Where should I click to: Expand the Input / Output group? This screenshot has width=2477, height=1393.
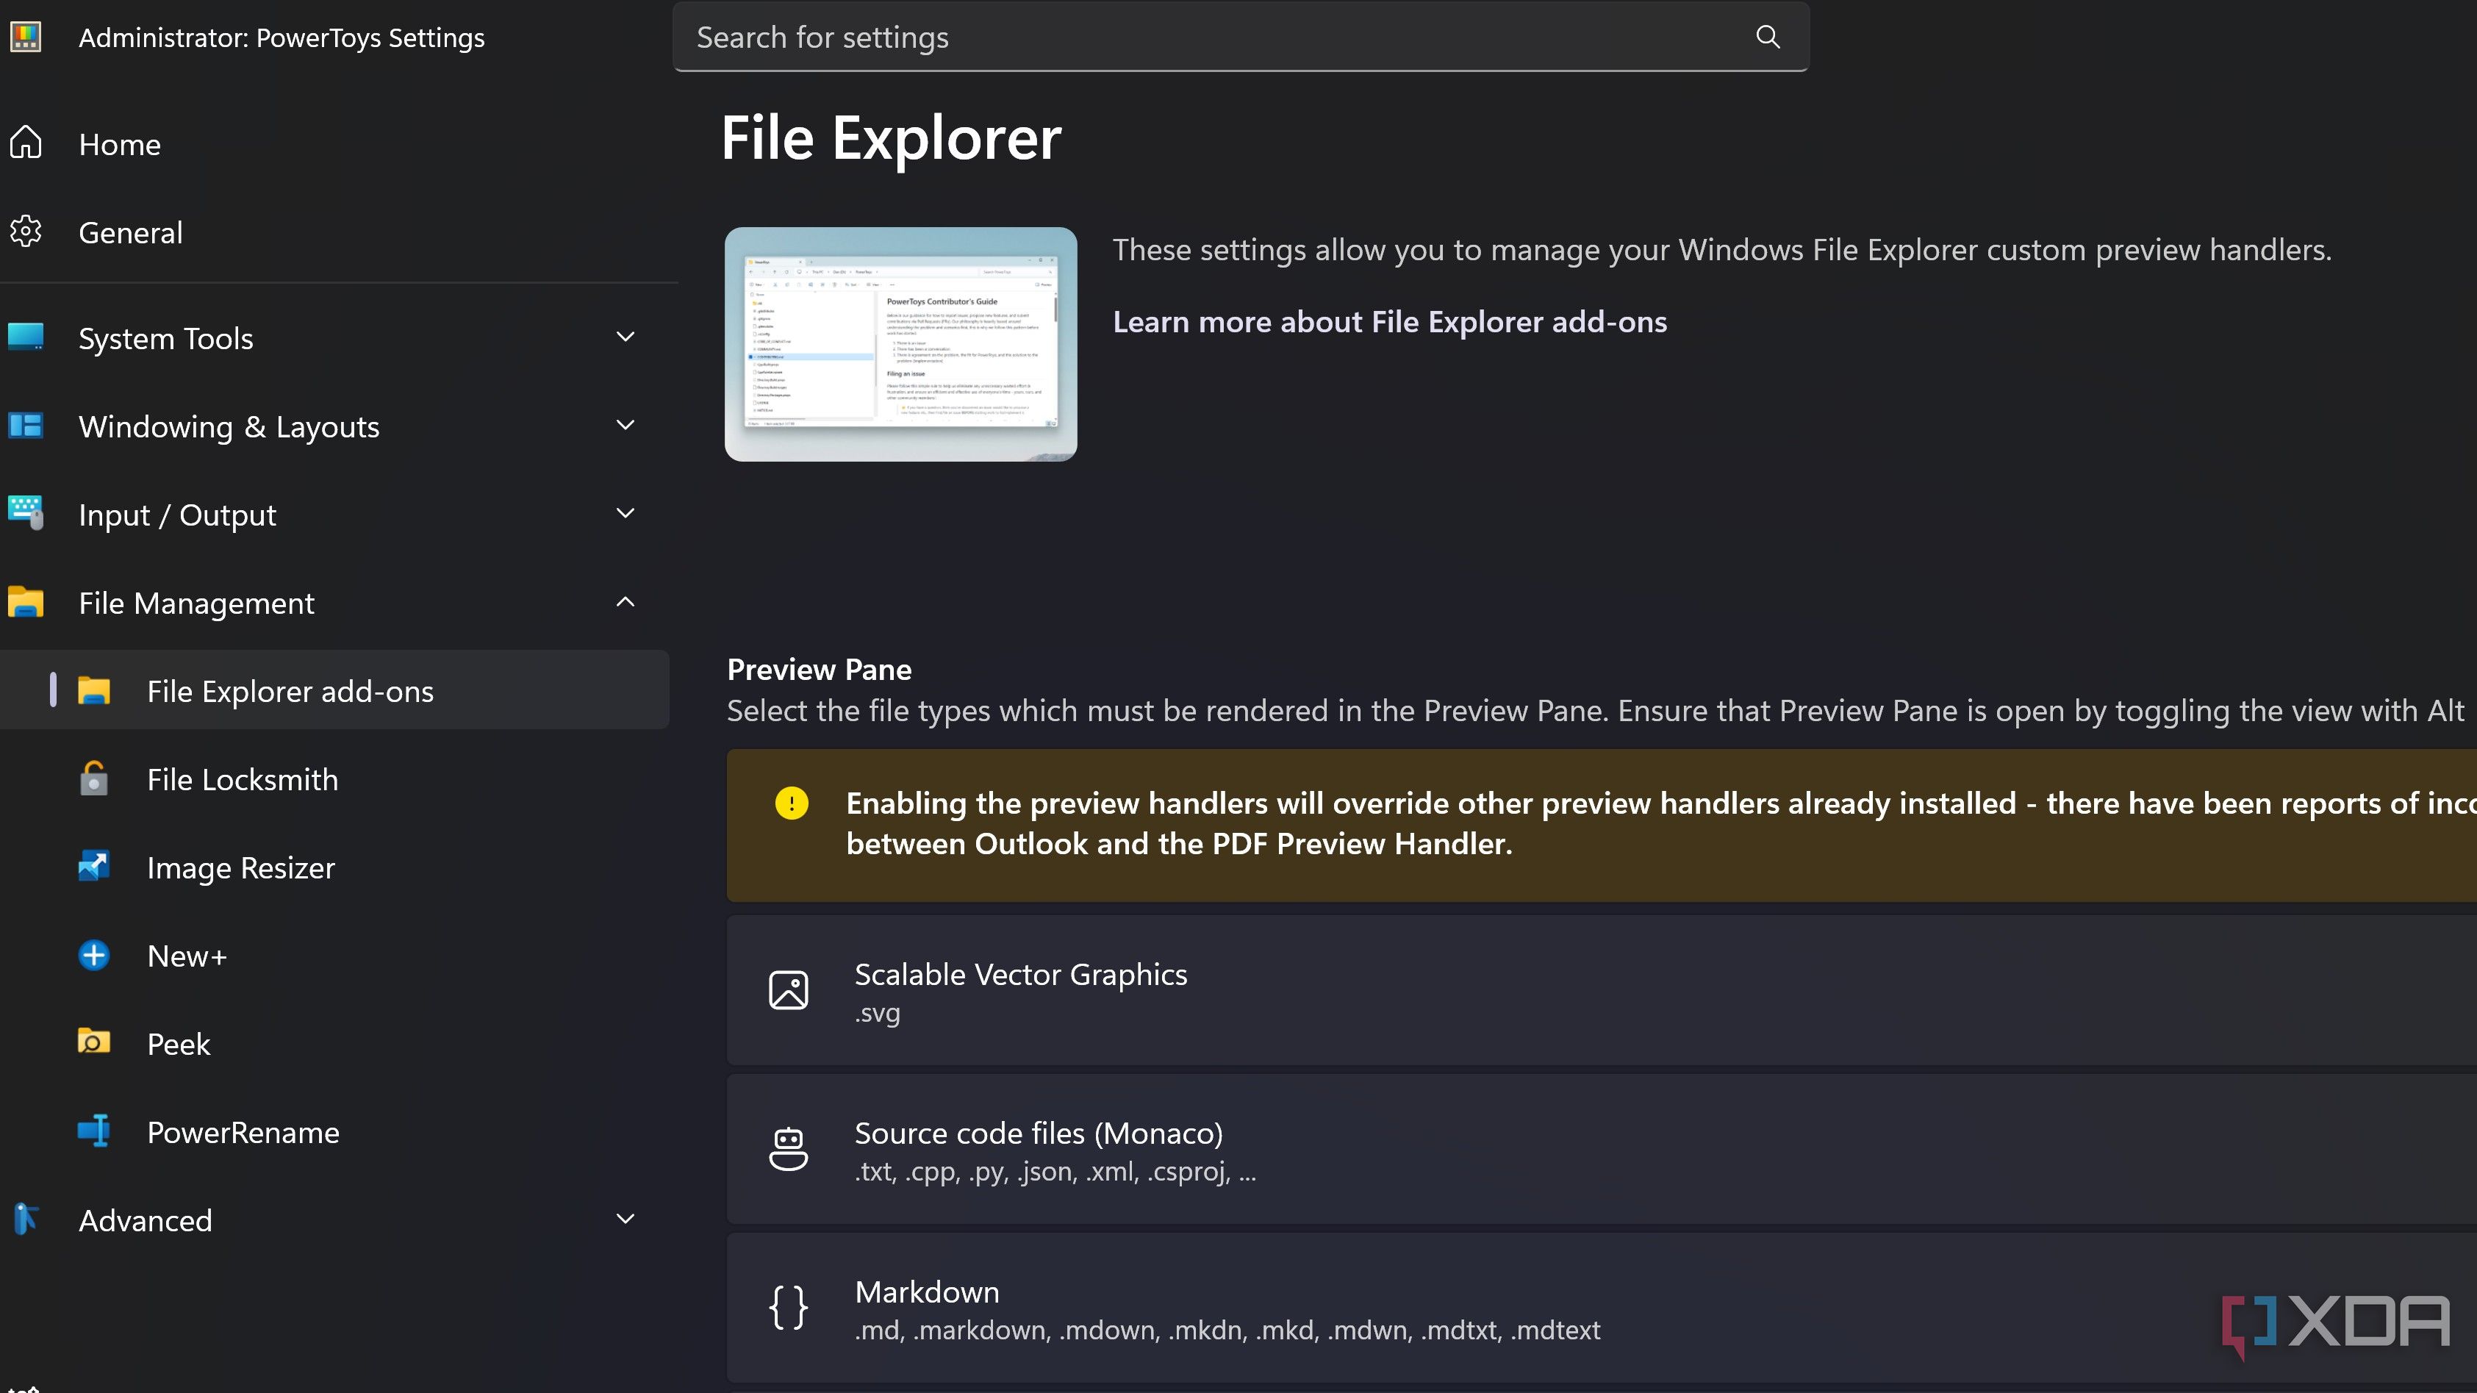tap(625, 515)
